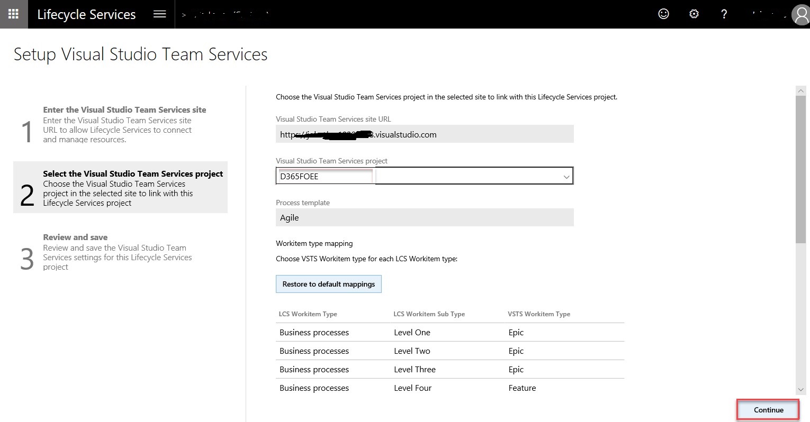Open the help question mark icon

pyautogui.click(x=724, y=14)
